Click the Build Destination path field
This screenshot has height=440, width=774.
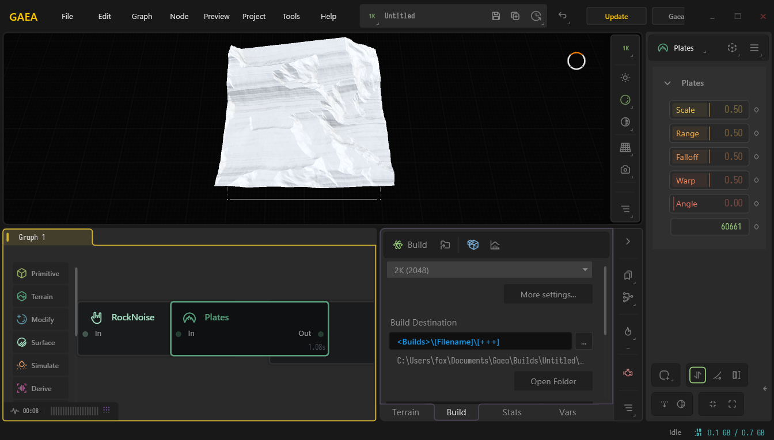(x=480, y=342)
